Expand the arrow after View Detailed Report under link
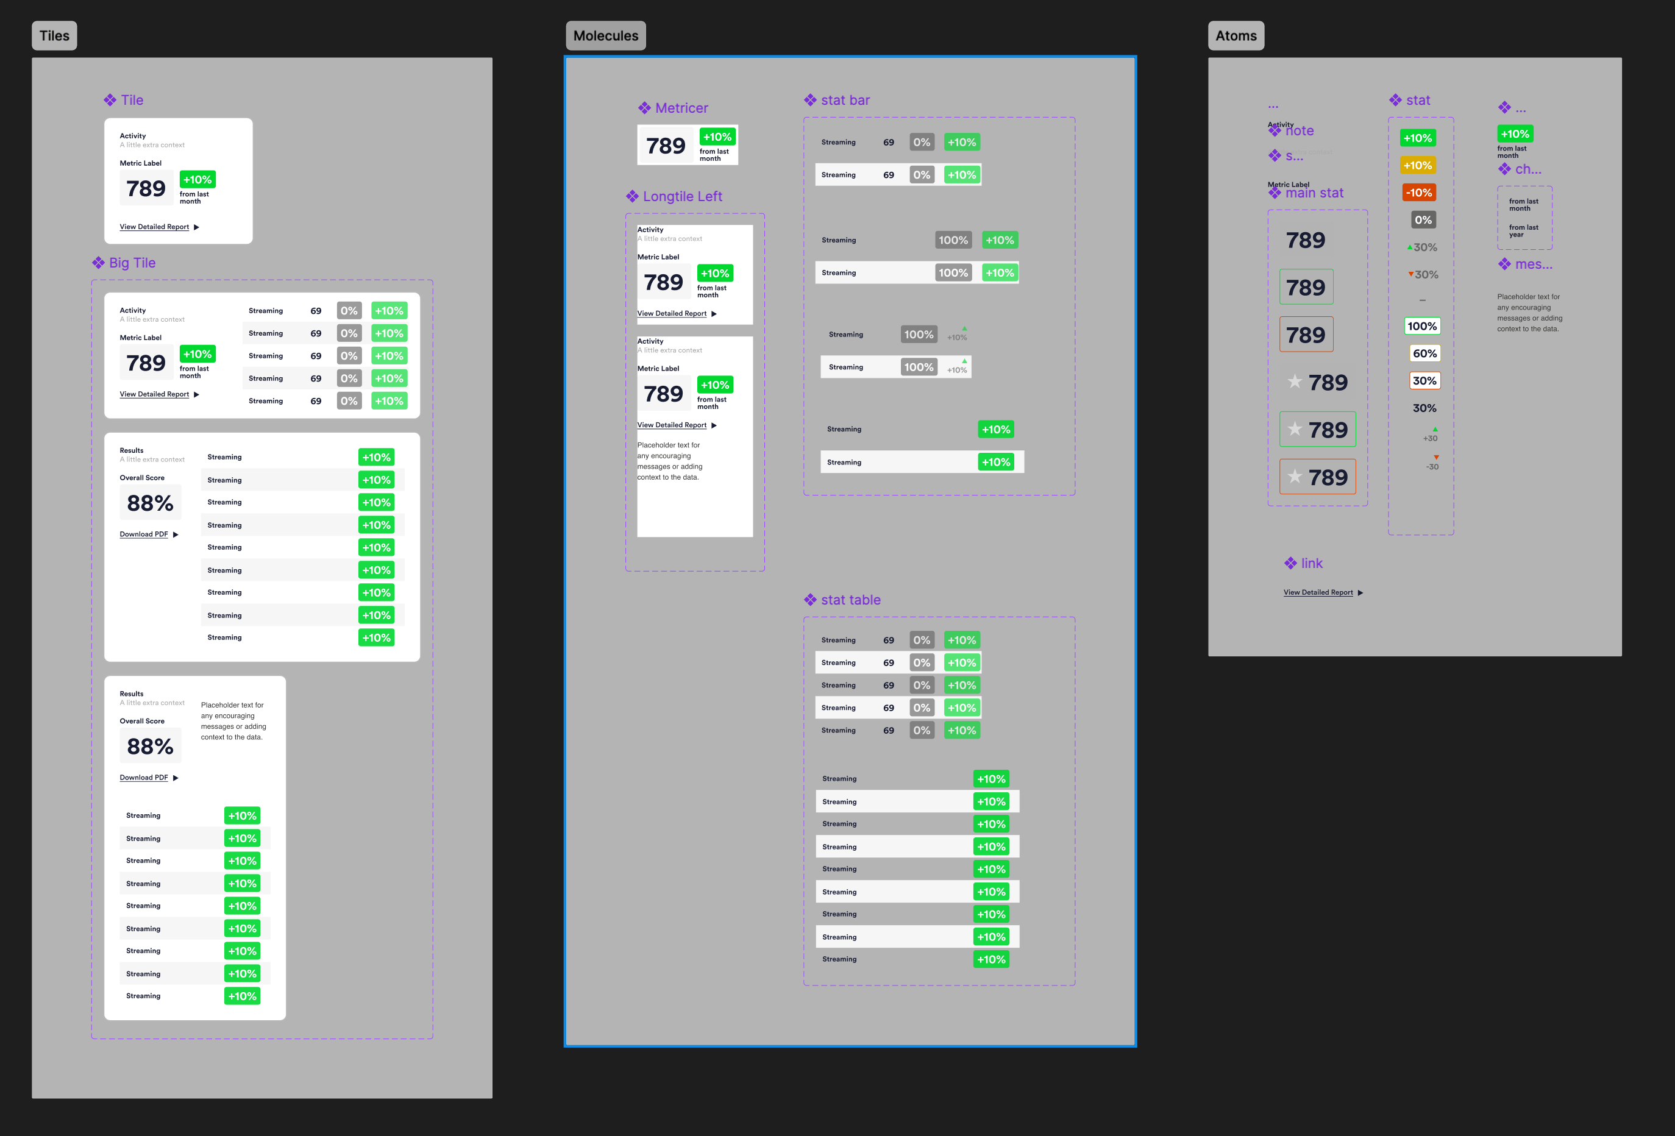The height and width of the screenshot is (1136, 1675). click(x=1360, y=592)
